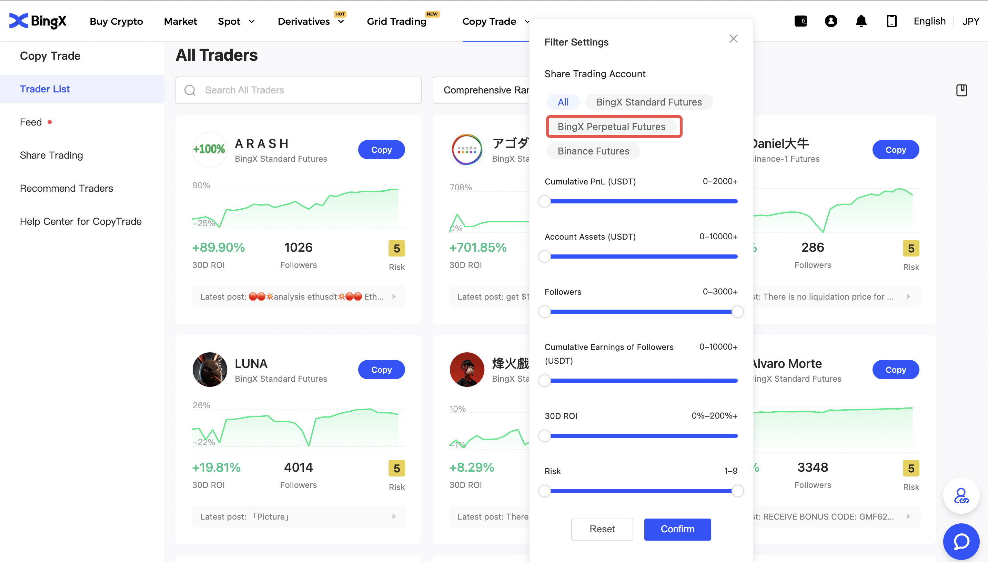The width and height of the screenshot is (988, 562).
Task: Click the invite friends floating icon
Action: [961, 496]
